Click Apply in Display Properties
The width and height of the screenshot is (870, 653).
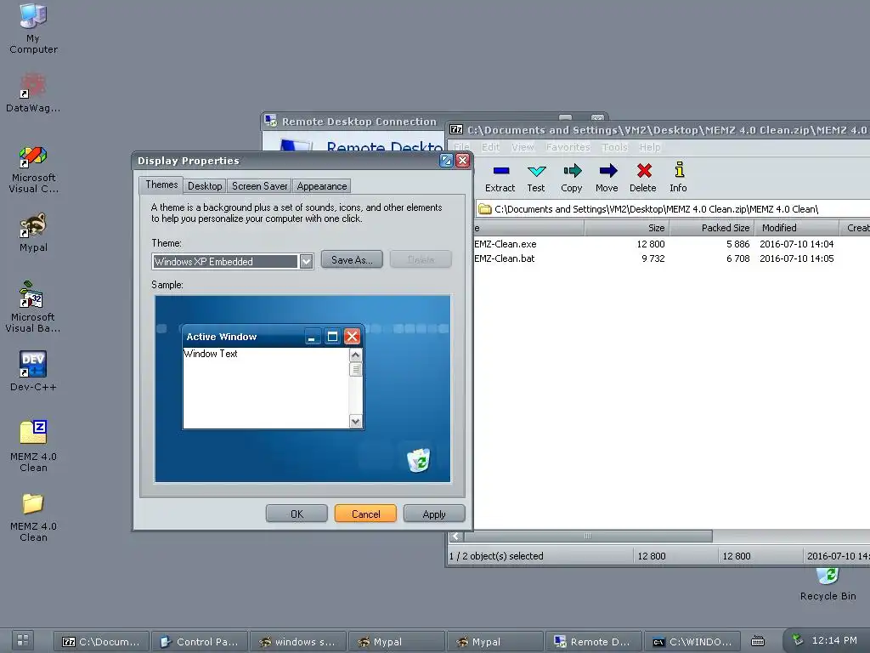(x=434, y=514)
